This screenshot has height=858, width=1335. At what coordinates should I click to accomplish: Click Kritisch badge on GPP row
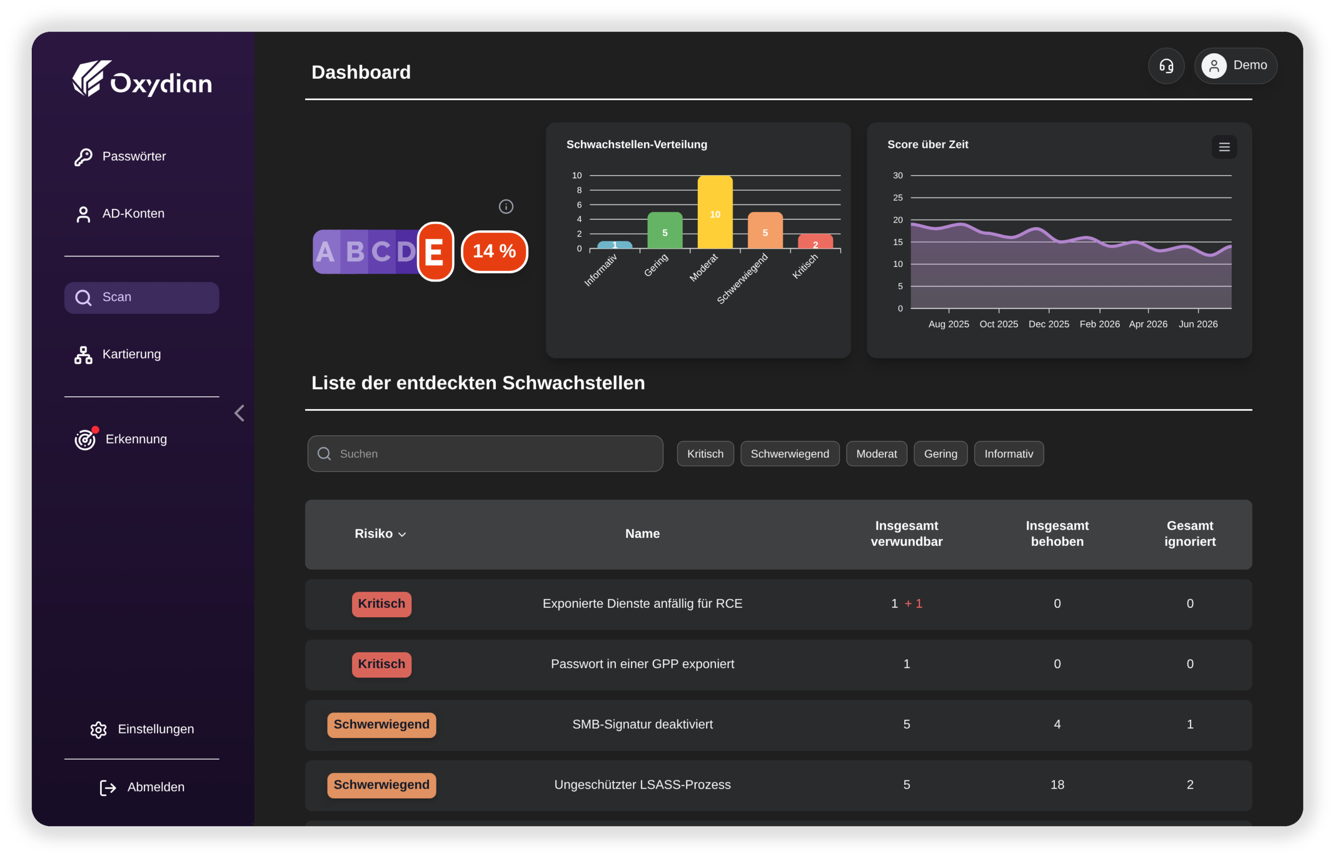381,664
